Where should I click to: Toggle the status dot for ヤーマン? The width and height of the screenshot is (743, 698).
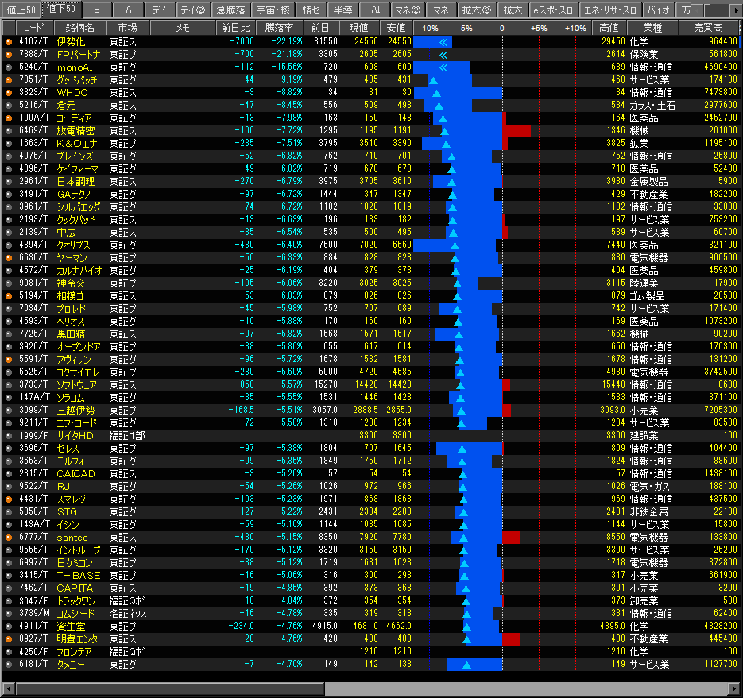point(9,257)
